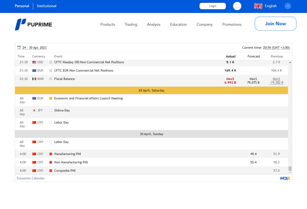Click EU flag in Economic Affairs Council row
The height and width of the screenshot is (209, 307).
[34, 98]
